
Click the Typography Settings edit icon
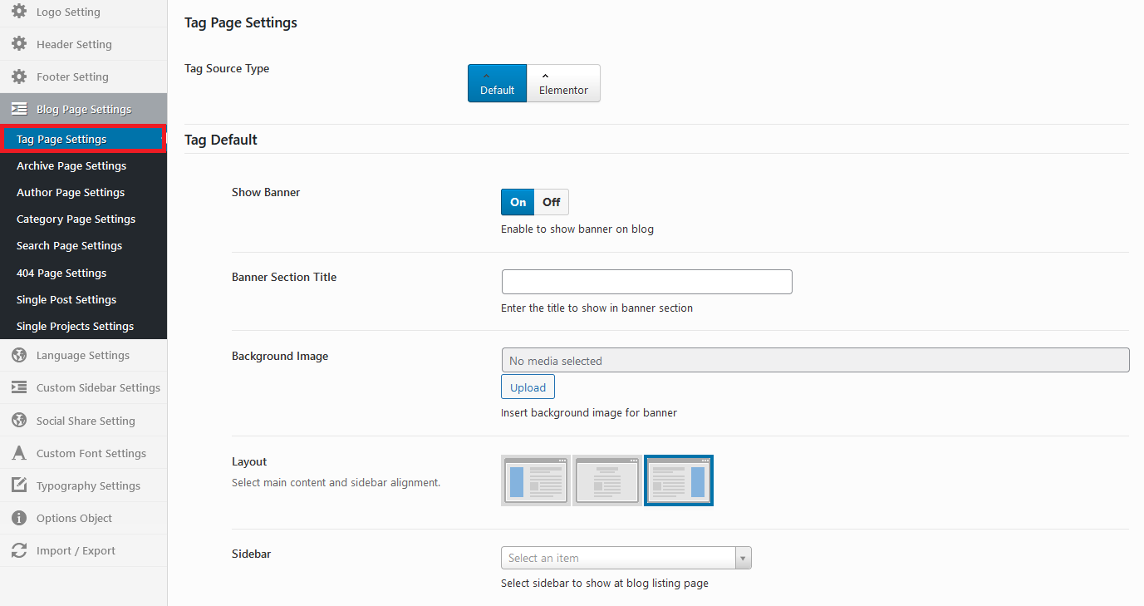click(19, 485)
